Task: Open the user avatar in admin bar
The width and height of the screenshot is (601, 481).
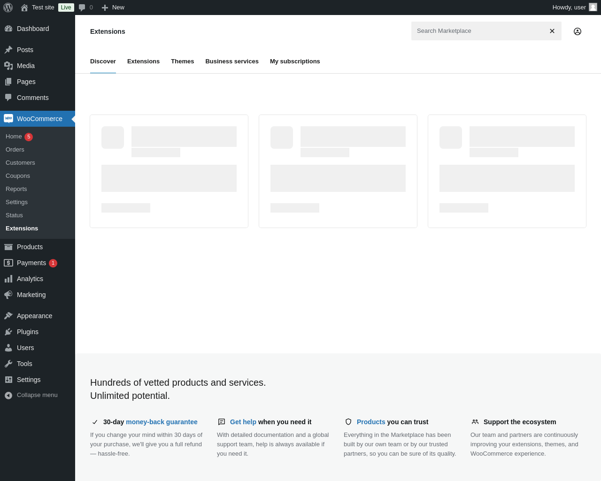Action: tap(593, 7)
